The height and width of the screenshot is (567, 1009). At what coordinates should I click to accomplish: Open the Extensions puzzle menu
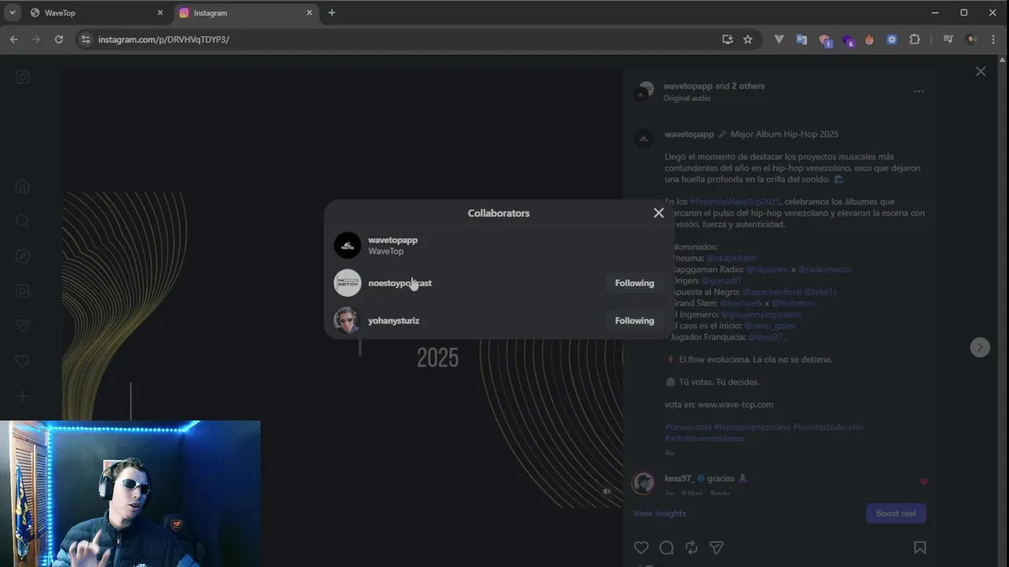click(x=915, y=39)
